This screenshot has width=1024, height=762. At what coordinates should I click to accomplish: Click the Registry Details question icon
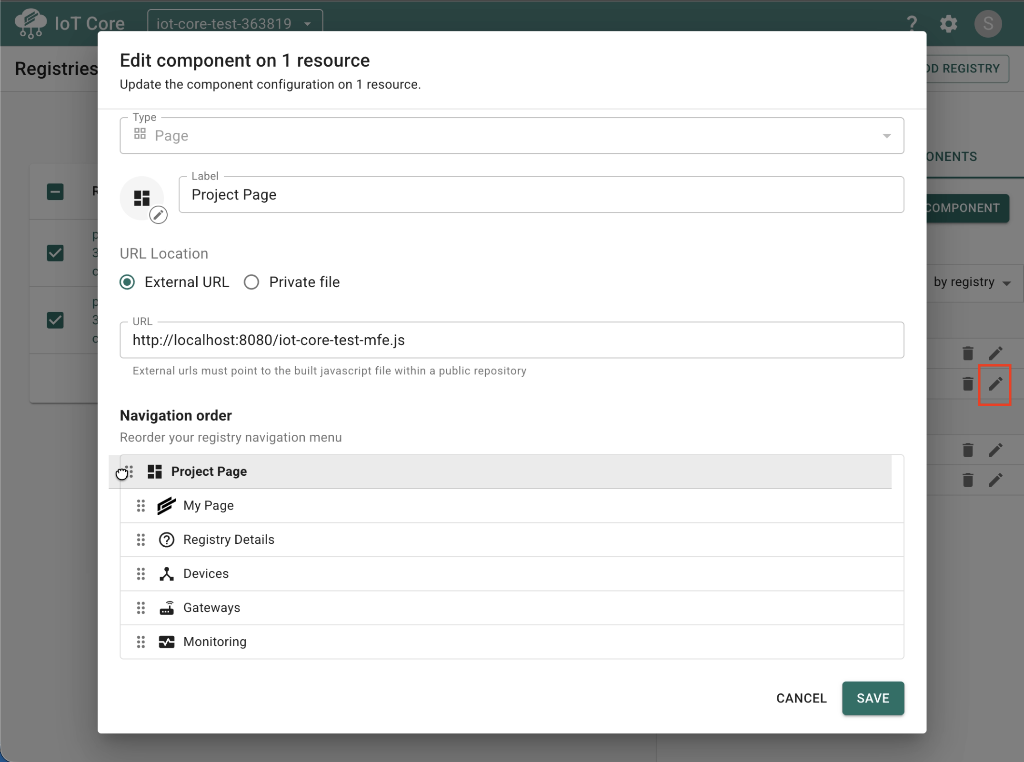click(166, 540)
